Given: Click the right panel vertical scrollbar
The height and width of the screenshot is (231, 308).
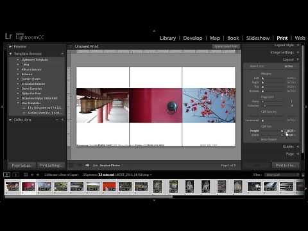Looking at the screenshot, I should pyautogui.click(x=302, y=99).
